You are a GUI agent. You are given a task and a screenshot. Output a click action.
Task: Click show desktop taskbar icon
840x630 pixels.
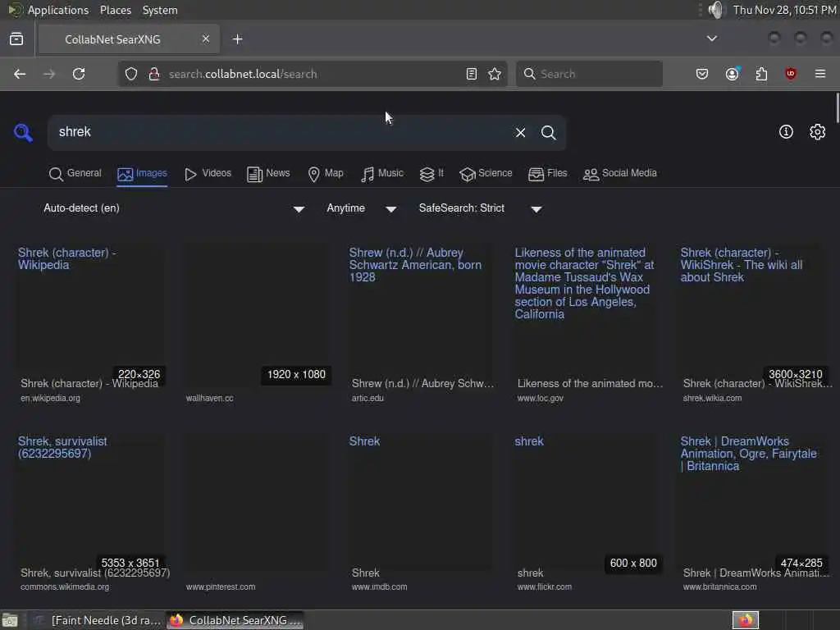pos(10,620)
